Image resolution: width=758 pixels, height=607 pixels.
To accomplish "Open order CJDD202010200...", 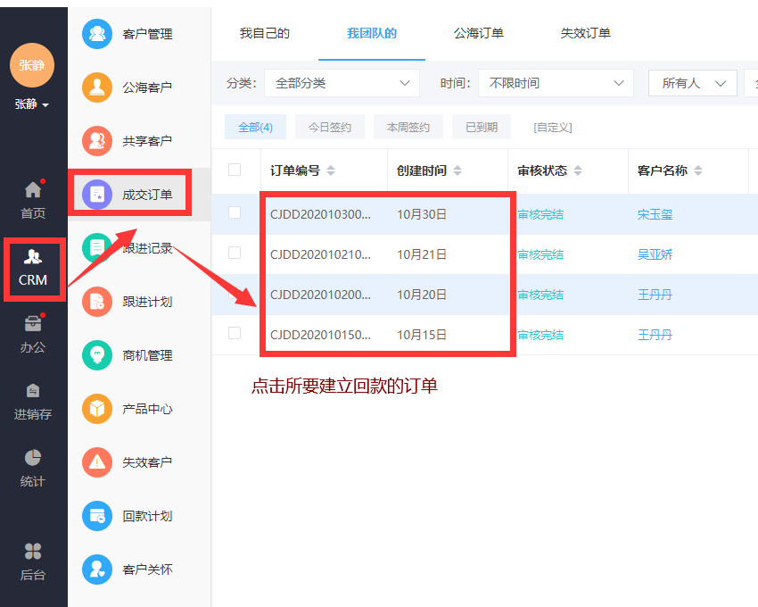I will pos(320,295).
